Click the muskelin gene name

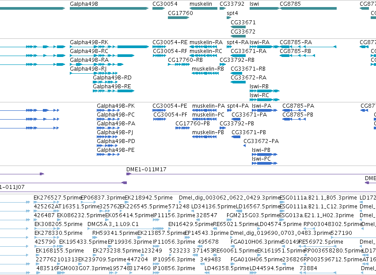point(201,4)
